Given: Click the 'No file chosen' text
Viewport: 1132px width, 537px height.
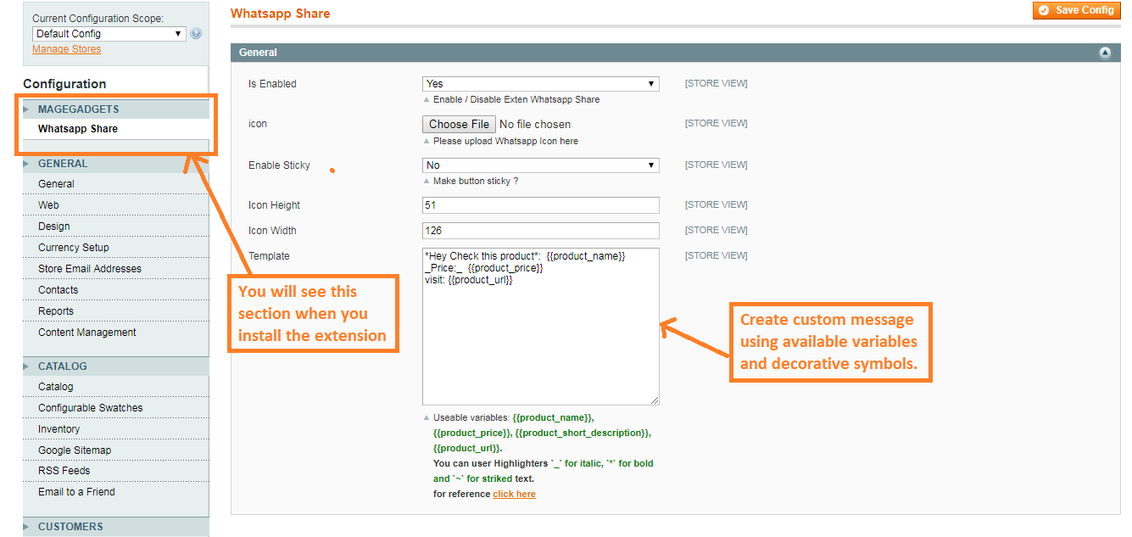Looking at the screenshot, I should tap(535, 125).
